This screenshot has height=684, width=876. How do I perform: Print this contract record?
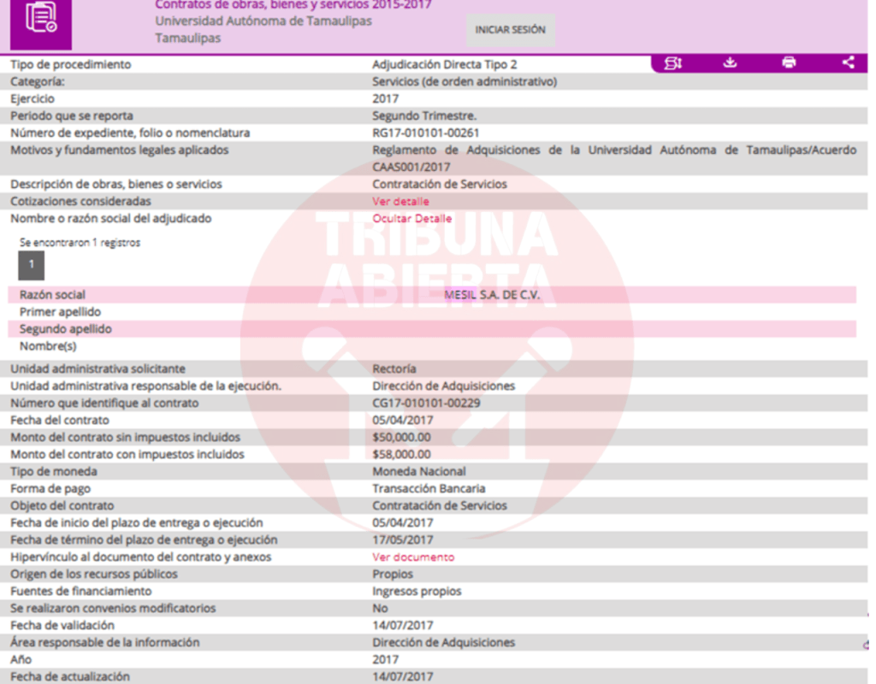[789, 62]
